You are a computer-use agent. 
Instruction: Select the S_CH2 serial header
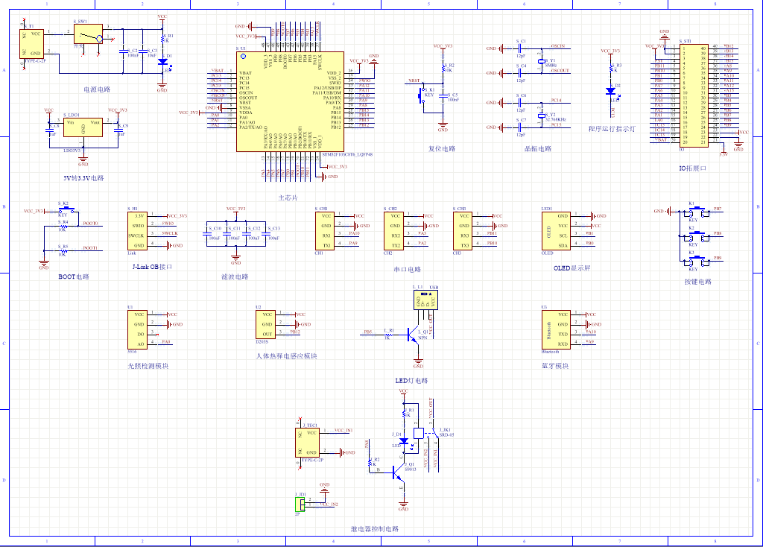(x=393, y=231)
